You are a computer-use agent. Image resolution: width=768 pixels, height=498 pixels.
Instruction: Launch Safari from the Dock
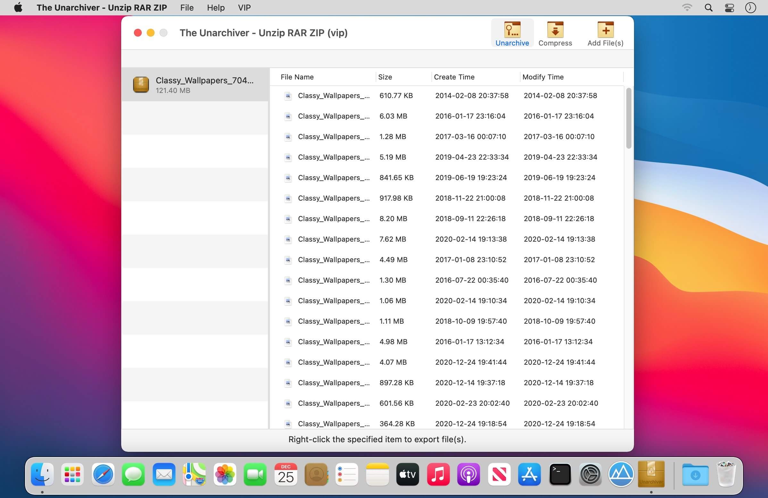103,475
